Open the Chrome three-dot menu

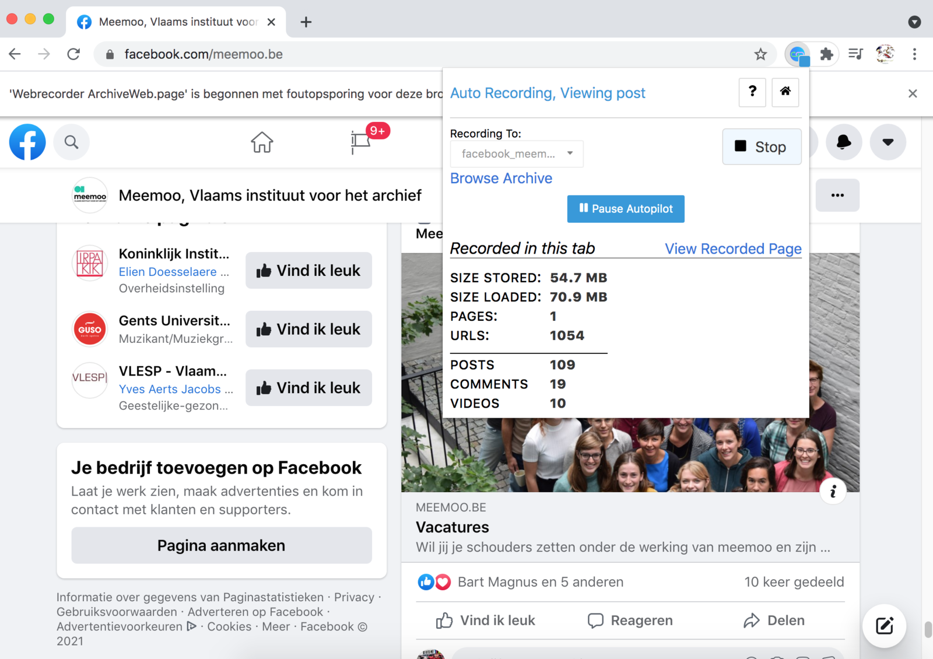point(914,54)
